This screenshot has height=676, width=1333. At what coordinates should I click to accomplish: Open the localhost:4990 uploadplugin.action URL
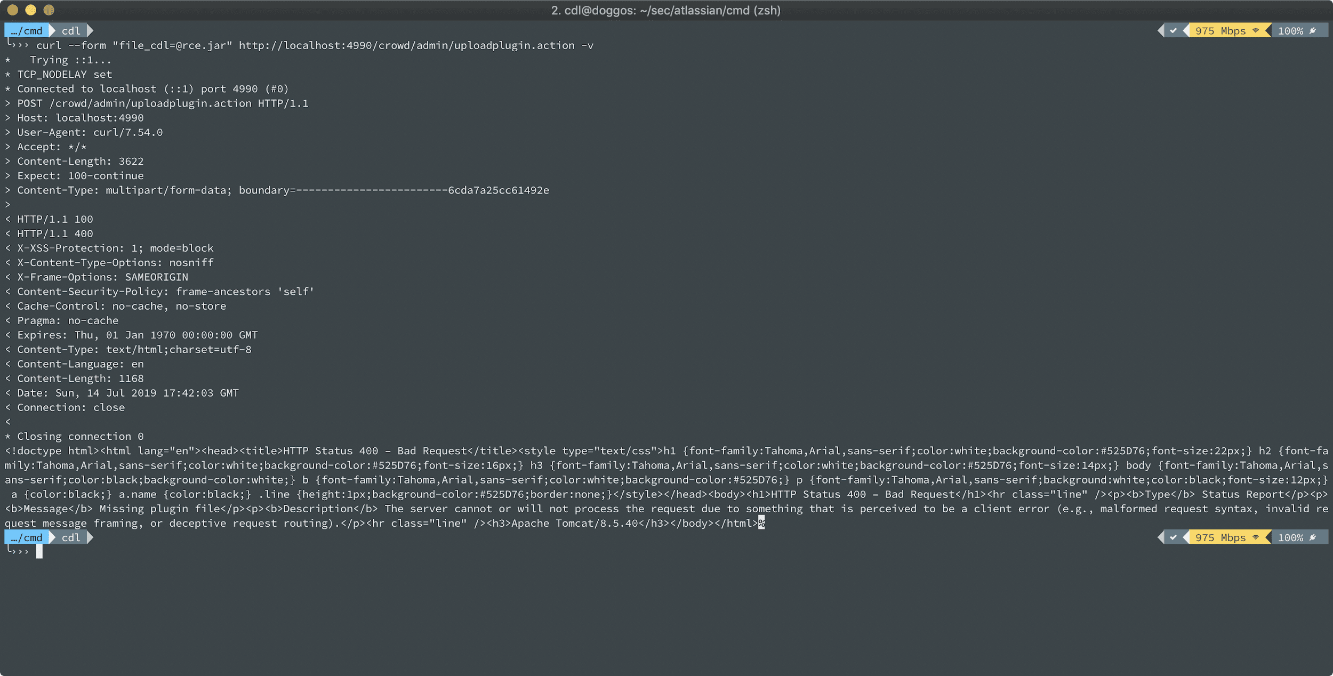point(406,45)
